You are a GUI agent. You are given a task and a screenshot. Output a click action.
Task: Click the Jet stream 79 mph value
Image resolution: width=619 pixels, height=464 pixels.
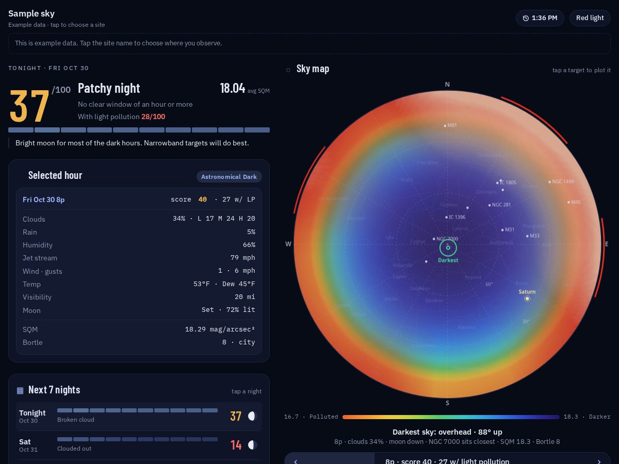[242, 258]
